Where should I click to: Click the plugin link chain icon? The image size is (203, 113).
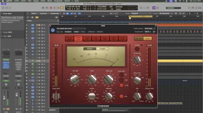click(x=154, y=32)
